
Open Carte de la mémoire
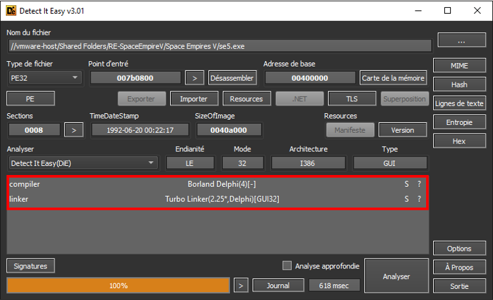point(393,78)
